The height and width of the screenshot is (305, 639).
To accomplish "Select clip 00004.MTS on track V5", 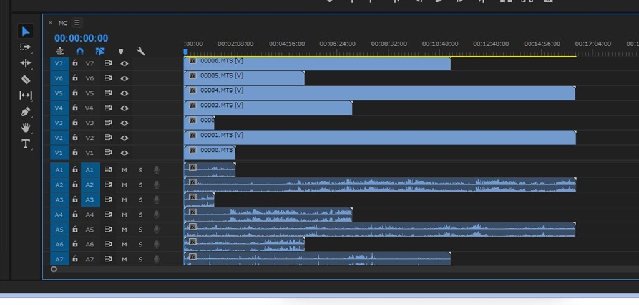I will [x=379, y=93].
